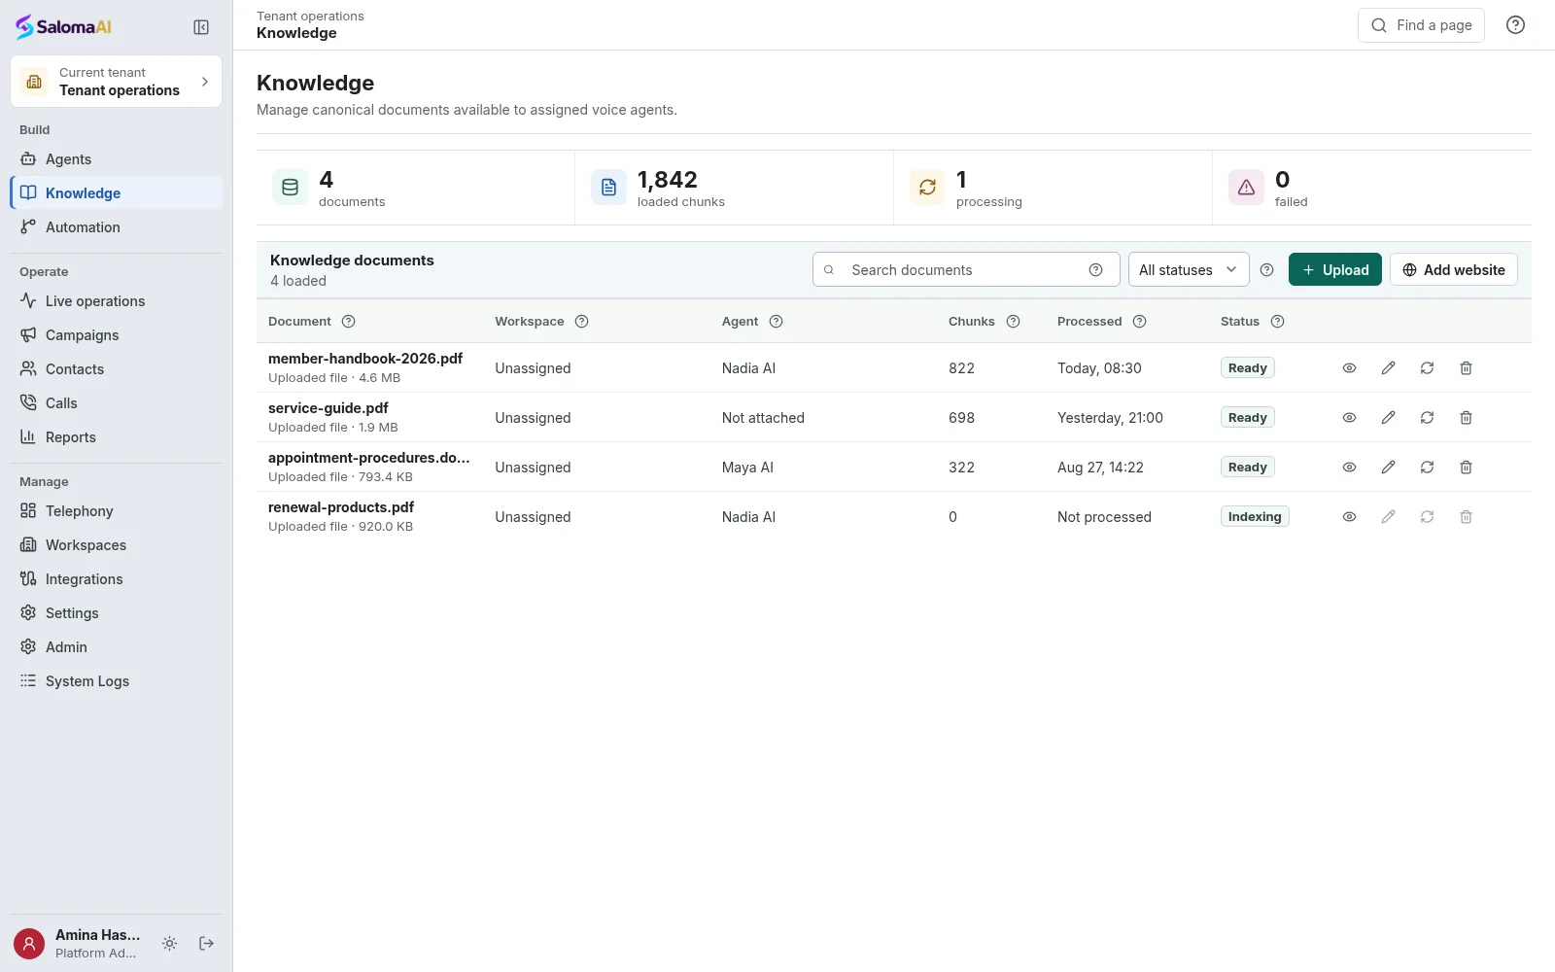Show help for the Agent column
Image resolution: width=1555 pixels, height=972 pixels.
776,322
